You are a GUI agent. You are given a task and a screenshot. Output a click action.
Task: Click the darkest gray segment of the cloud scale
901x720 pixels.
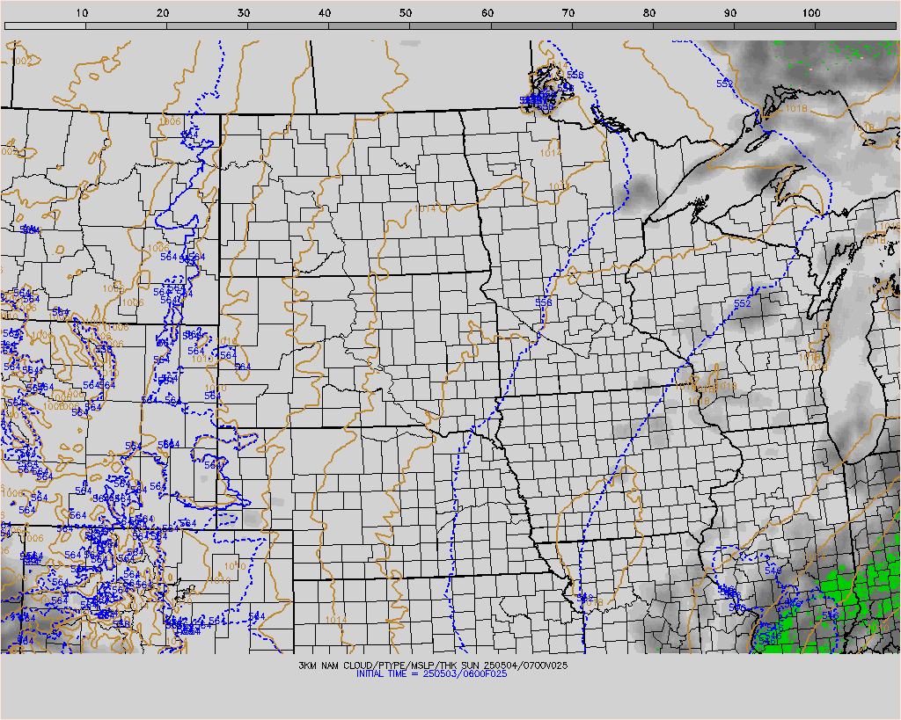tap(855, 25)
